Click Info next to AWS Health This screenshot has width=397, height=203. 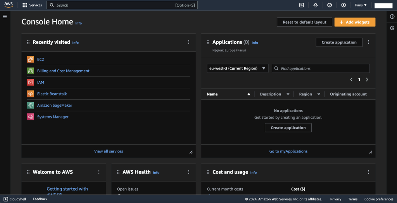(x=156, y=173)
